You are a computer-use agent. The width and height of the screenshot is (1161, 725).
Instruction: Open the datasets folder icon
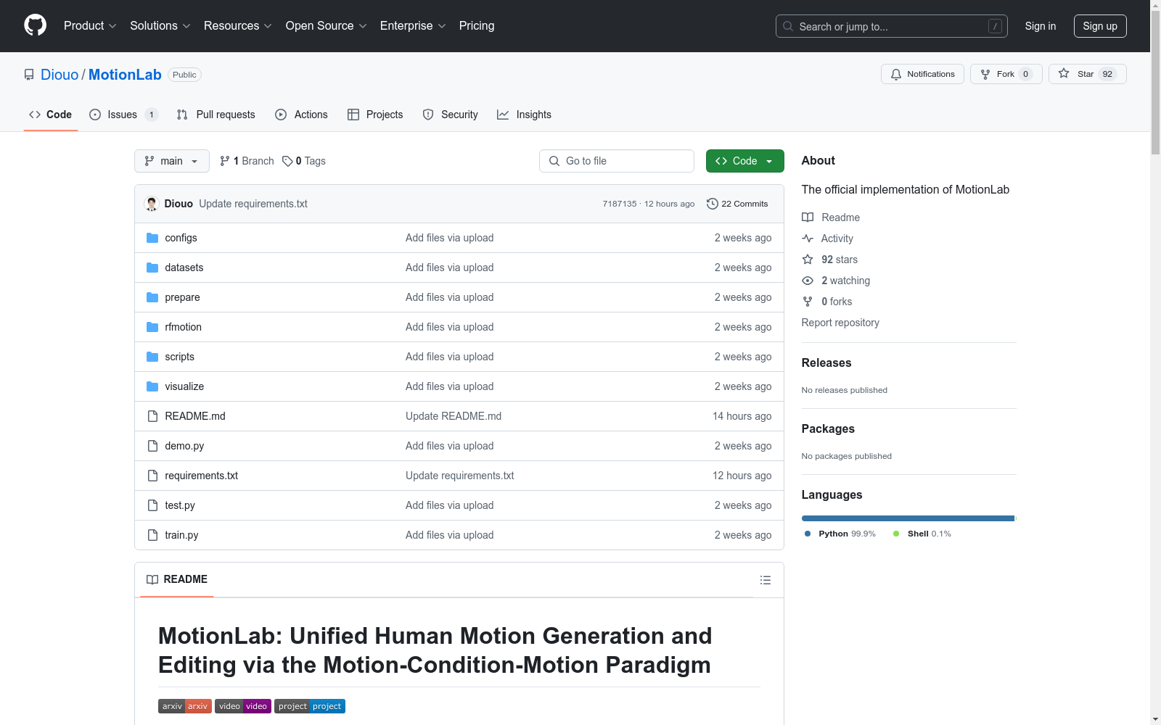[x=152, y=268]
